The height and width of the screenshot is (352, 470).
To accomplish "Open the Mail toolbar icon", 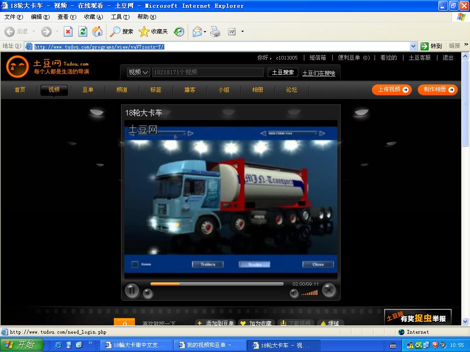I will (x=197, y=32).
